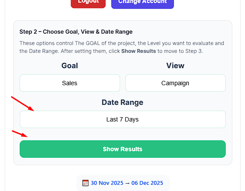Click the red Logout button
Image resolution: width=245 pixels, height=191 pixels.
[x=88, y=3]
